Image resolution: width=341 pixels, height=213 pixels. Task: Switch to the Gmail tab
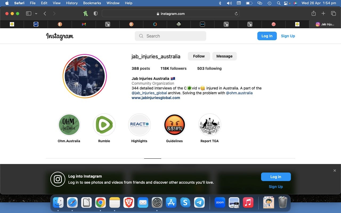pyautogui.click(x=84, y=24)
